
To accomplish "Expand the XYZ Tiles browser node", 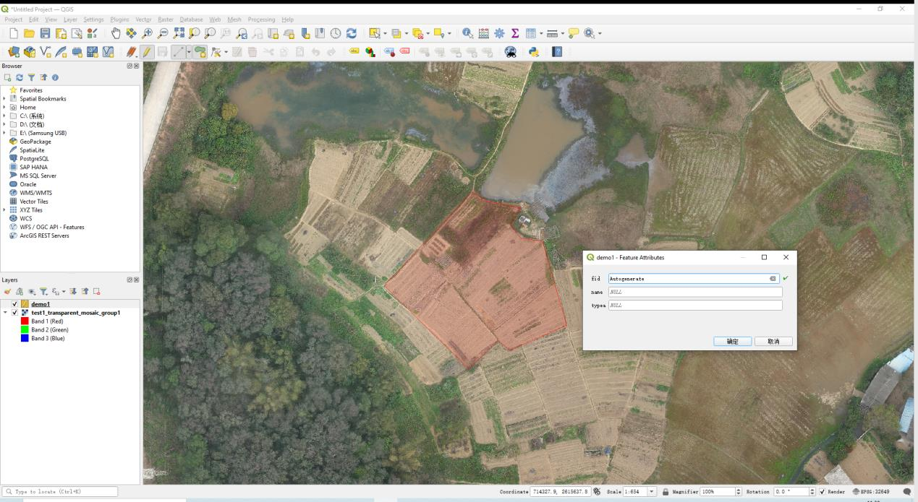I will coord(4,209).
